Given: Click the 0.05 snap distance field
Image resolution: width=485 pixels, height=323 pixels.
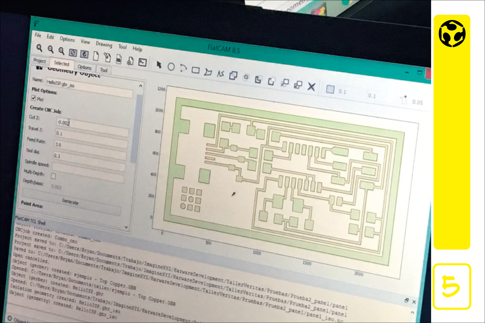Looking at the screenshot, I should click(x=418, y=102).
